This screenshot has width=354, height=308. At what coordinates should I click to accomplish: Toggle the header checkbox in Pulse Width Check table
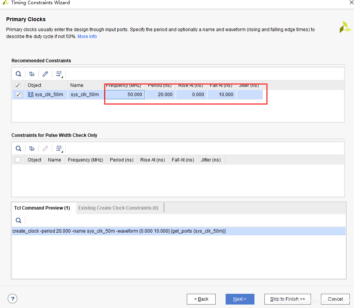(18, 160)
